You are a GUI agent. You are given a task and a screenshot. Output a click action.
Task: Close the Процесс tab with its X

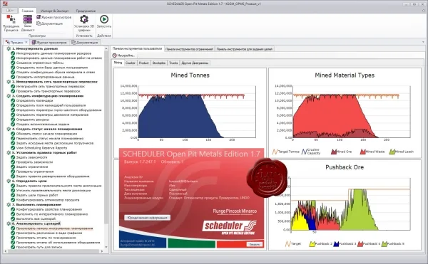(26, 42)
